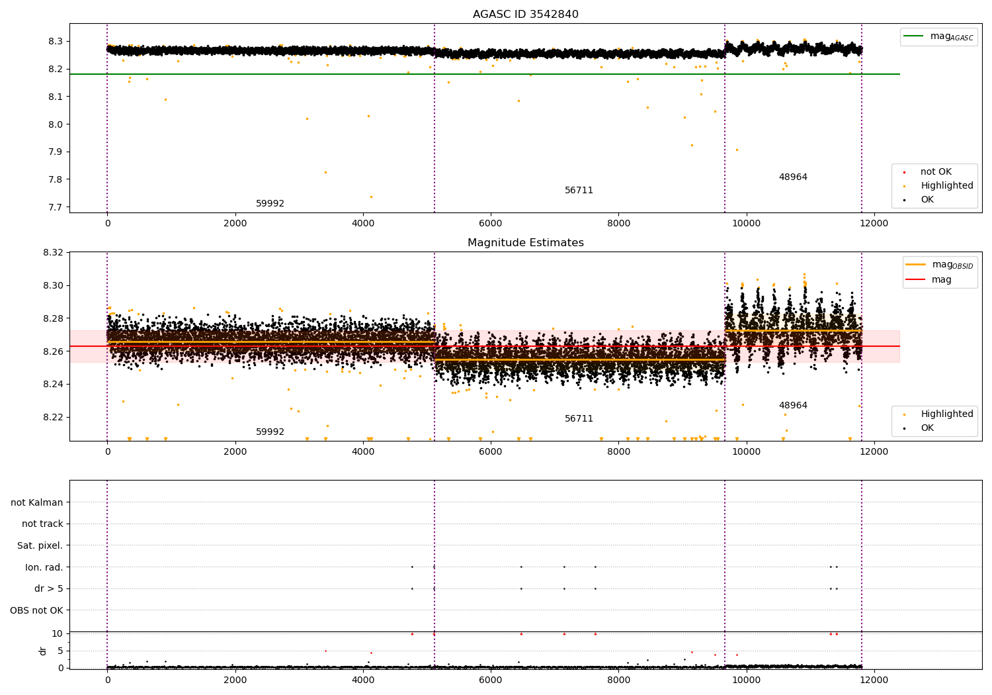Click y-axis tick 8.22 in Magnitude Estimates plot
This screenshot has height=695, width=992.
[x=53, y=418]
